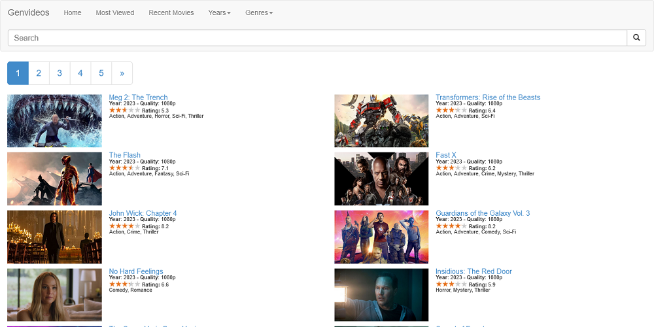Click star rating for Guardians of the Galaxy
Viewport: 654px width, 327px height.
451,226
